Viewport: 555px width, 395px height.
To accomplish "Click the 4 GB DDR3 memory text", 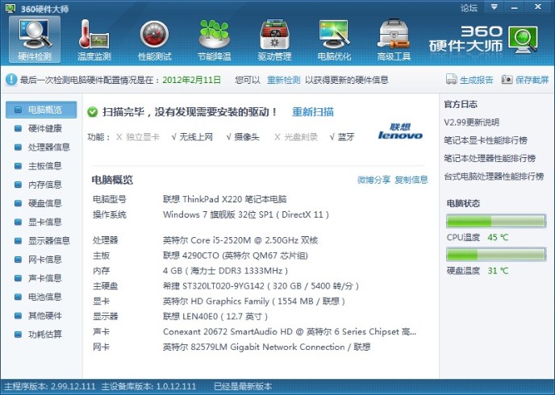I will tap(226, 271).
